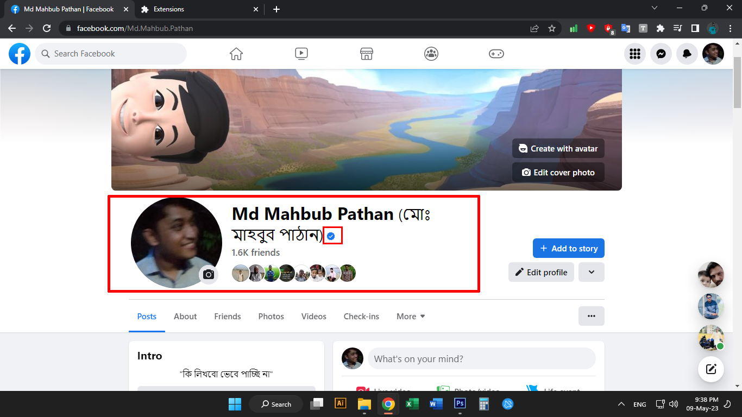Open the Windows Start menu
The height and width of the screenshot is (417, 742).
pos(235,404)
